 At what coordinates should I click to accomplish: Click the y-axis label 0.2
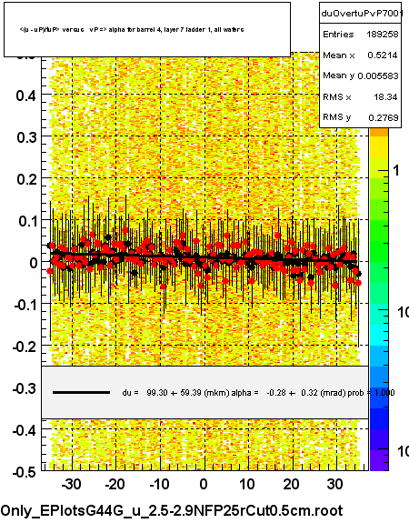[x=26, y=179]
